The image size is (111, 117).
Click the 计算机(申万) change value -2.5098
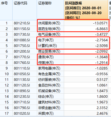point(102,46)
